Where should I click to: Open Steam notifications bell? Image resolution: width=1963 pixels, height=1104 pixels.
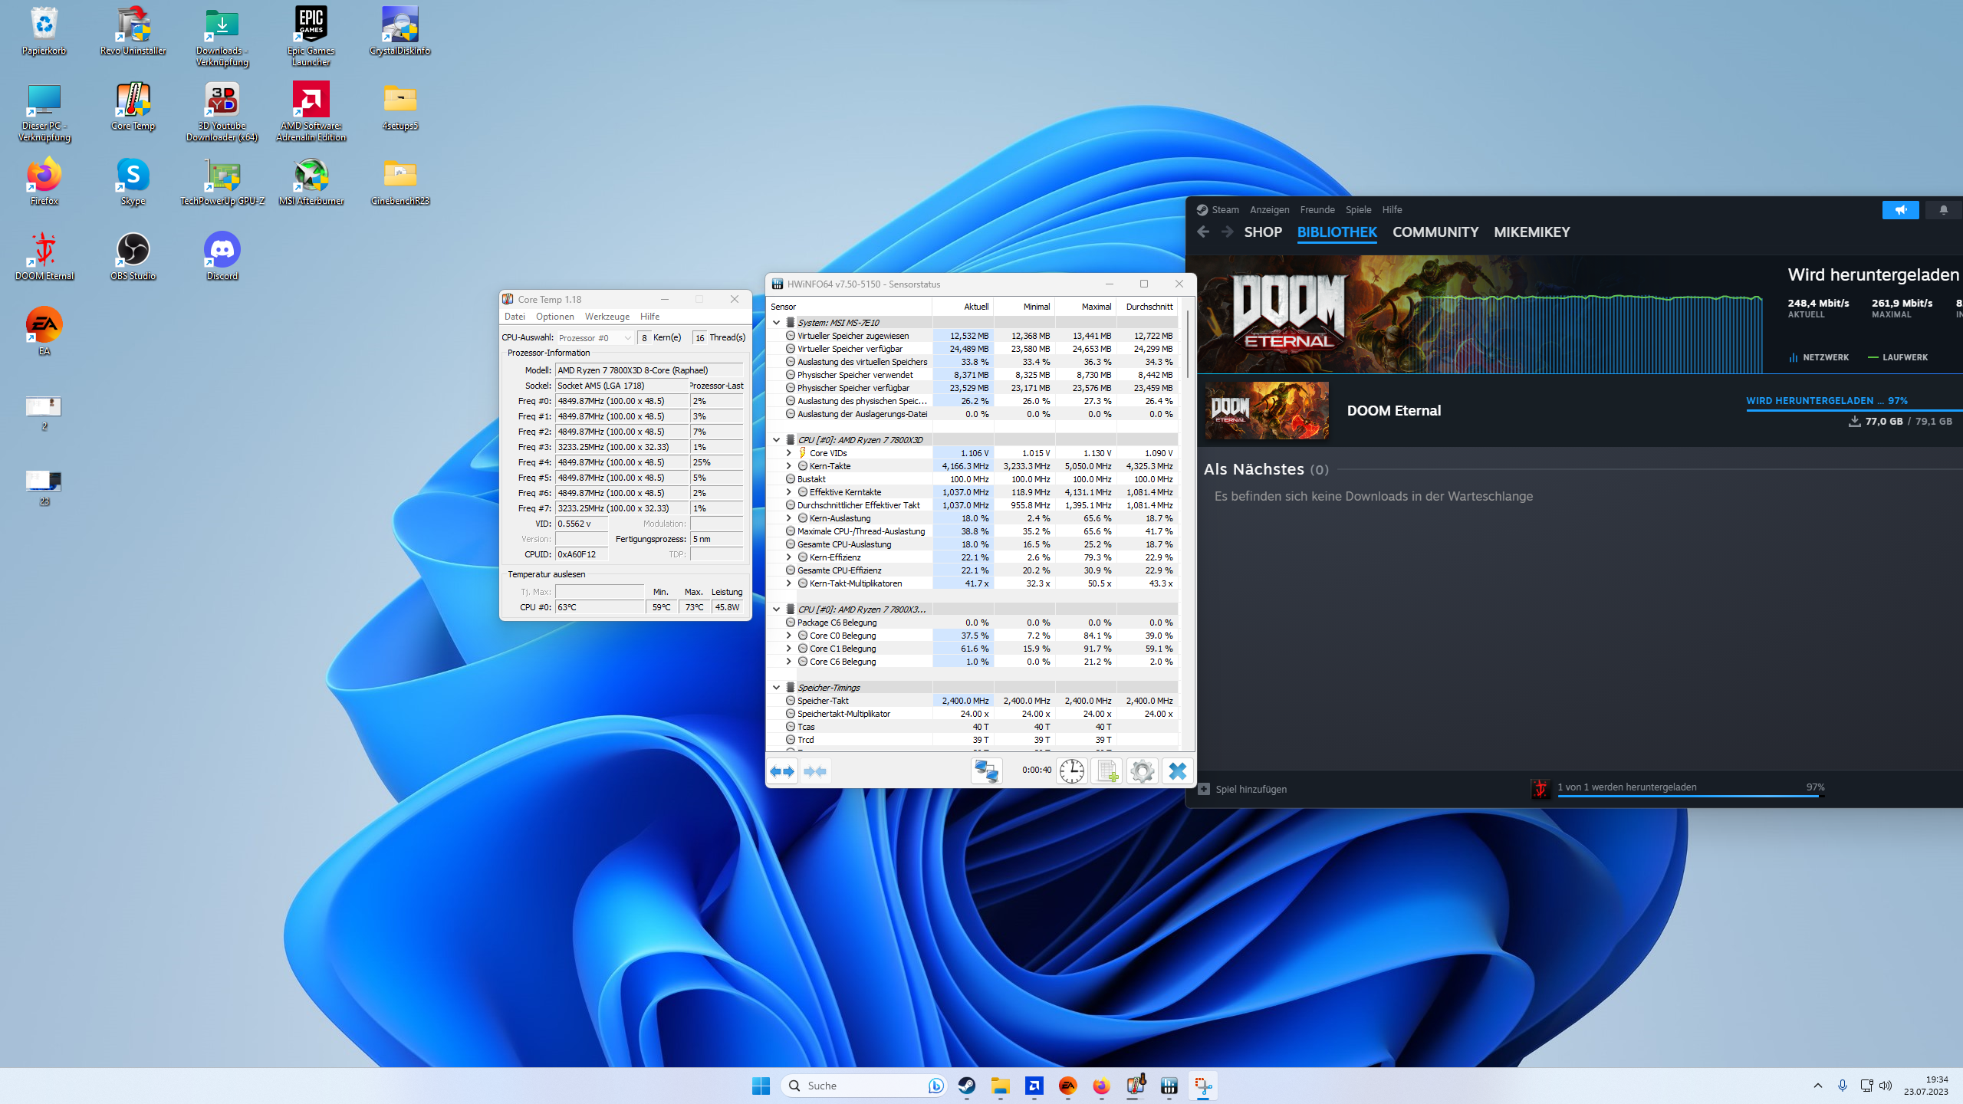1943,209
